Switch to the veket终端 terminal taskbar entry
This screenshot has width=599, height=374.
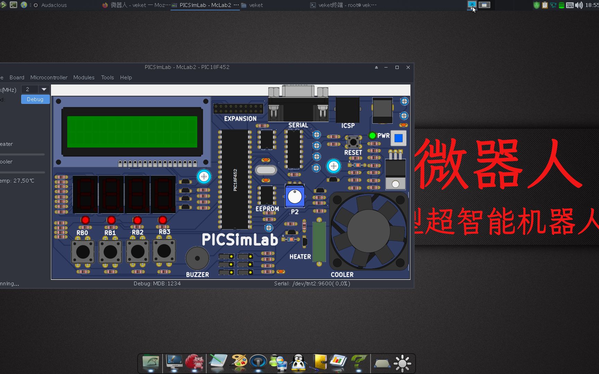click(343, 5)
